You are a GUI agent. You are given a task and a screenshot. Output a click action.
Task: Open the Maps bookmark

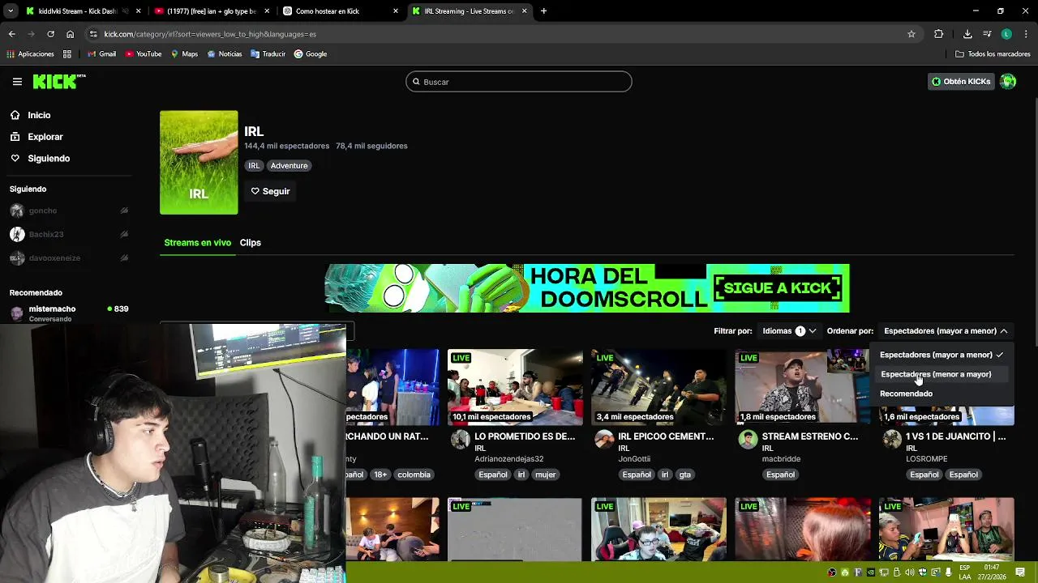184,54
